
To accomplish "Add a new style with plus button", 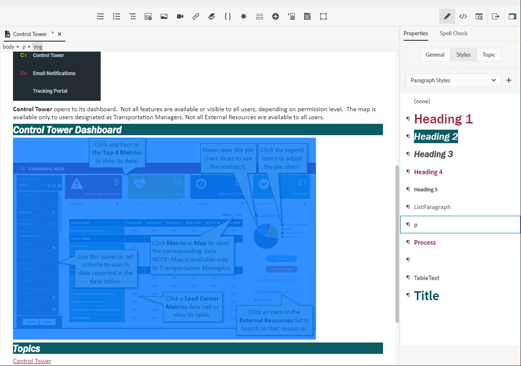I will tap(509, 80).
